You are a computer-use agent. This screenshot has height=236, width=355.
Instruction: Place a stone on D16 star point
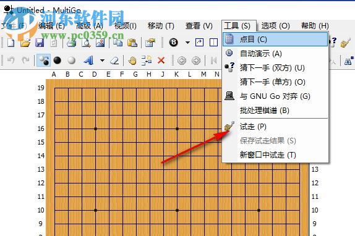click(x=95, y=129)
